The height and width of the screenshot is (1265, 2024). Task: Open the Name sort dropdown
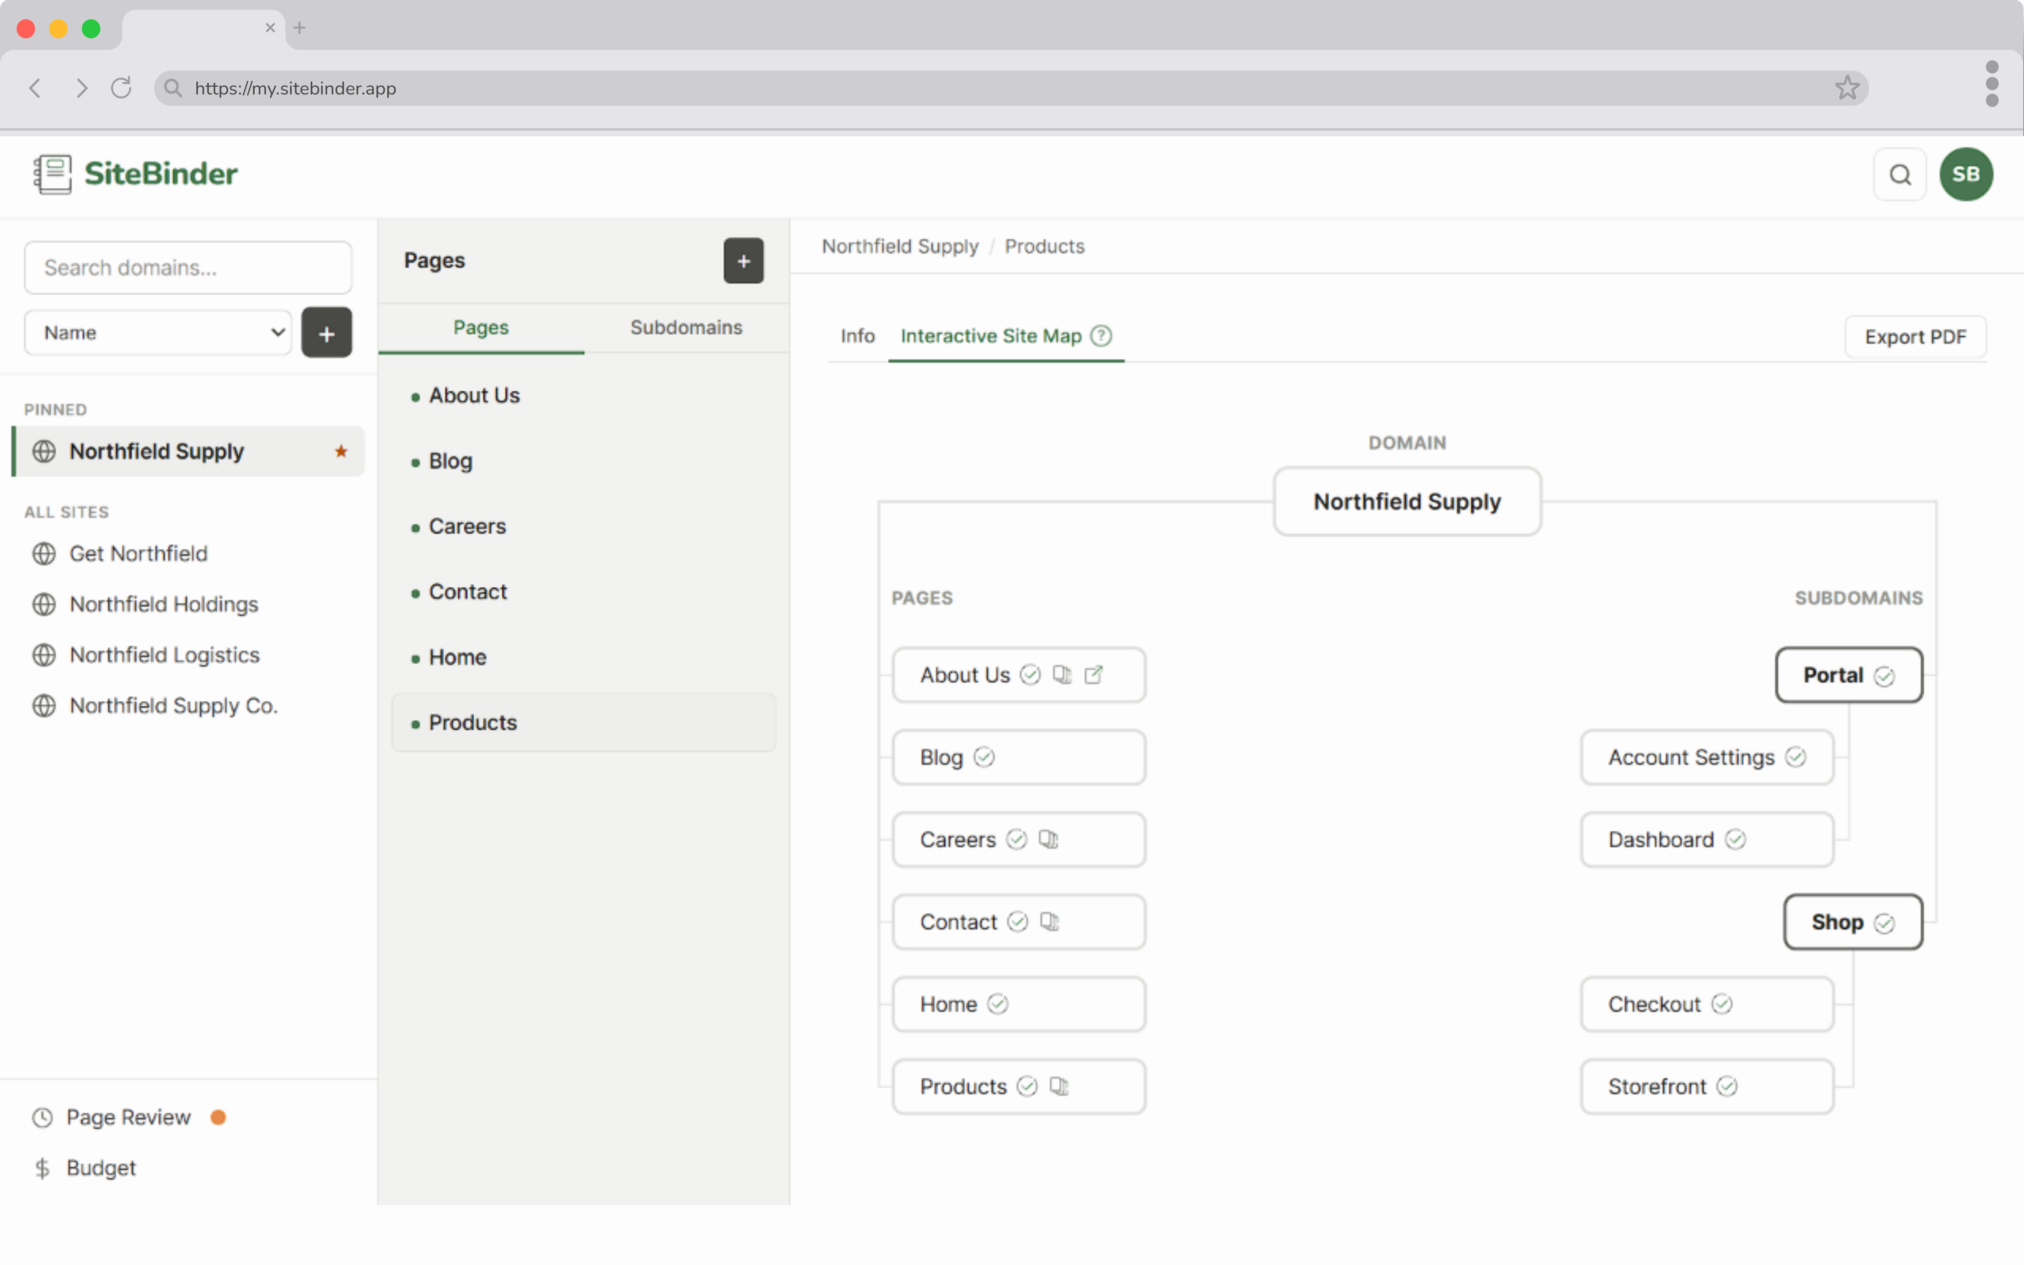point(158,333)
